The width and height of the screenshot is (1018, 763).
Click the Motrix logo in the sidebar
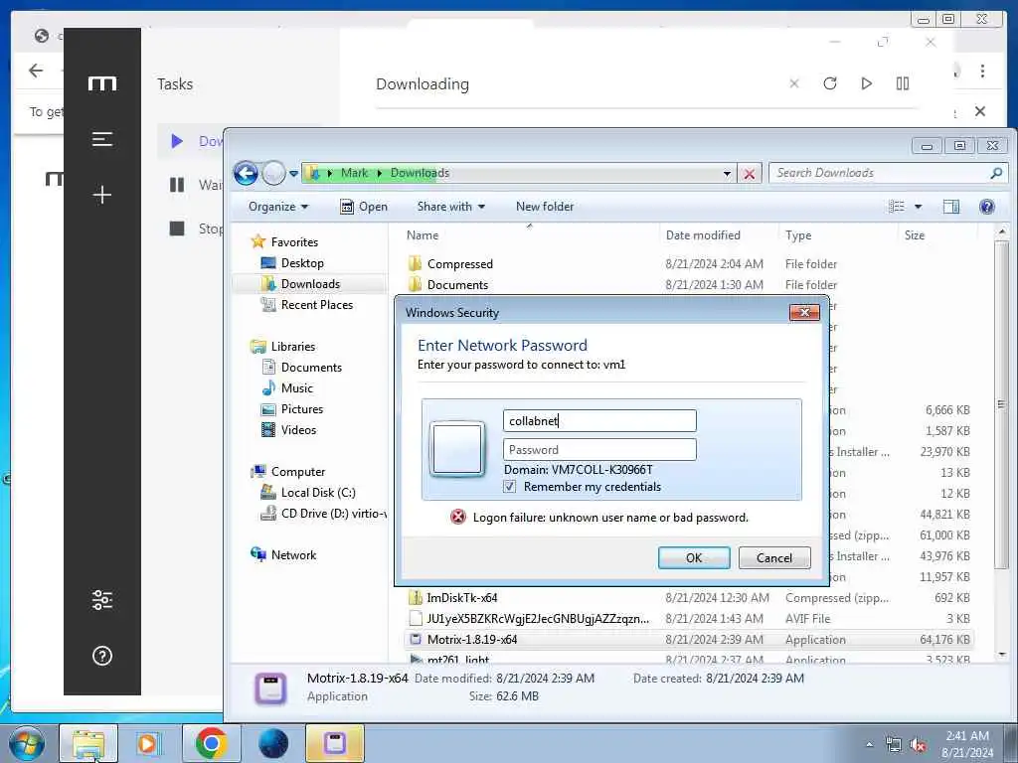pos(102,83)
